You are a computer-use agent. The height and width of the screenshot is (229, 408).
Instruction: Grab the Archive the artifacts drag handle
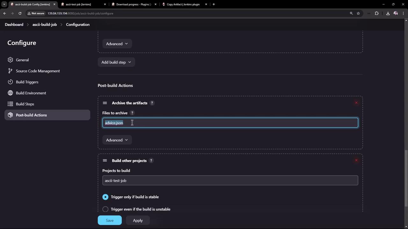(x=105, y=103)
